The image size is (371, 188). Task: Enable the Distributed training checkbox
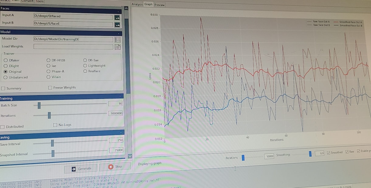[x=3, y=127]
